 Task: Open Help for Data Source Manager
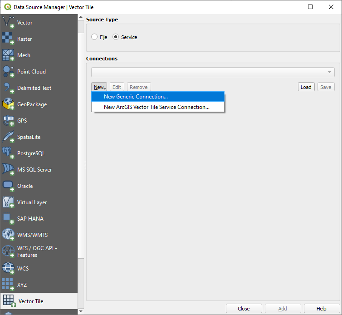322,309
